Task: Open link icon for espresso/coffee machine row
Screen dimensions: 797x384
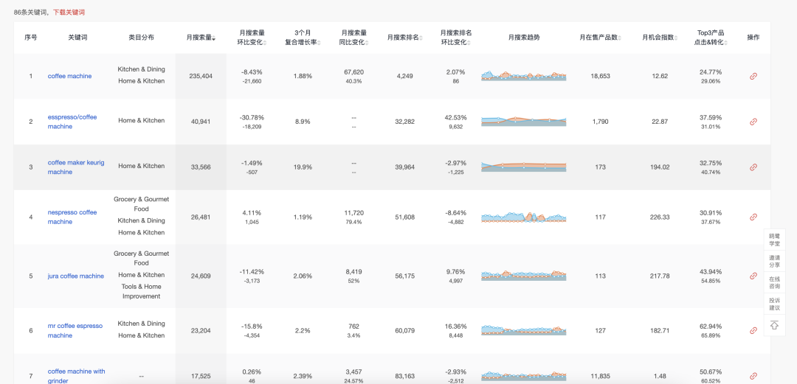Action: (753, 122)
